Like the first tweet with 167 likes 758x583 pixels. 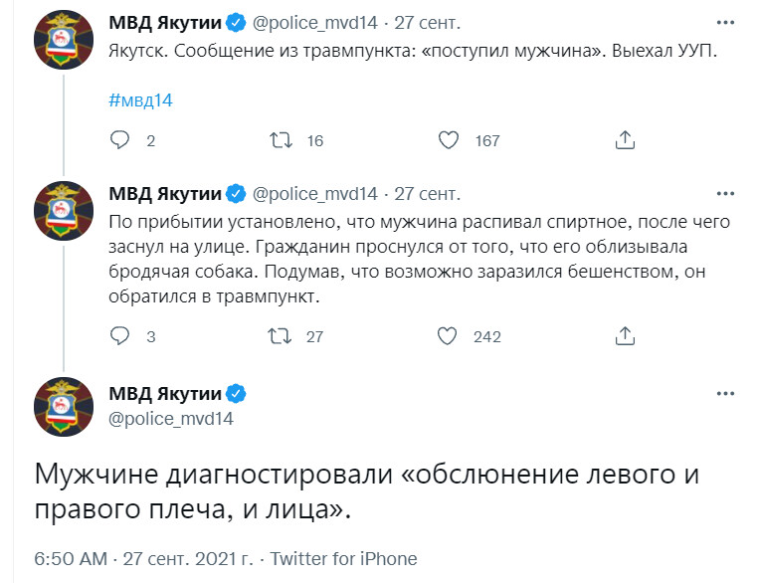448,140
